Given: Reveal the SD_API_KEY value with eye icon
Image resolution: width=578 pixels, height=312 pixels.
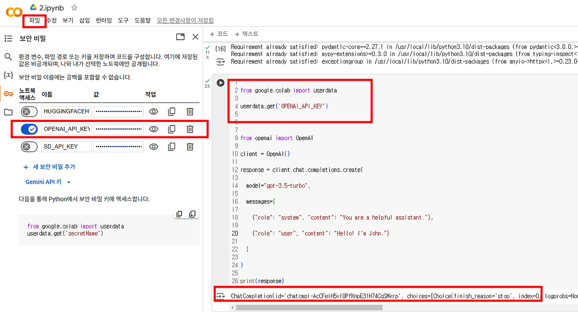Looking at the screenshot, I should pyautogui.click(x=154, y=146).
